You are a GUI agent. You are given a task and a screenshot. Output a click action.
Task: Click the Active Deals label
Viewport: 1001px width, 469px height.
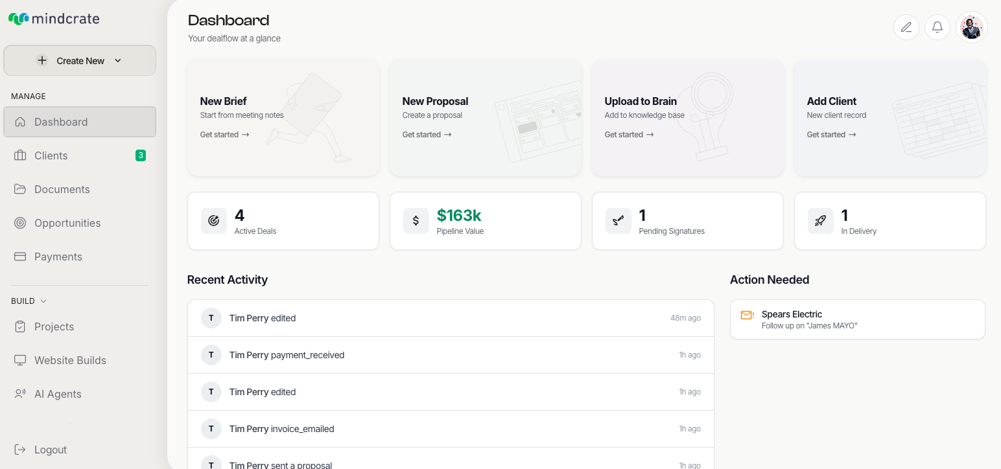click(x=255, y=231)
